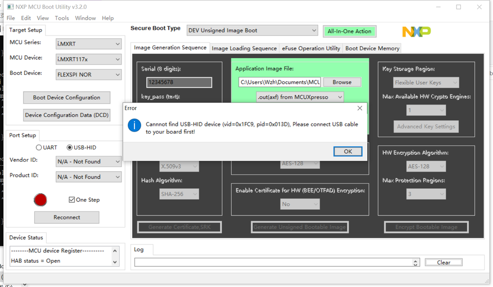493x287 pixels.
Task: Open the MCU Series dropdown
Action: (88, 44)
